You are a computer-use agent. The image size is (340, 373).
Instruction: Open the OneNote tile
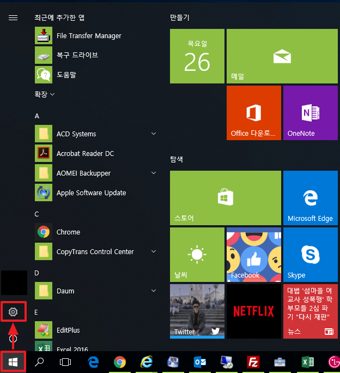point(311,113)
